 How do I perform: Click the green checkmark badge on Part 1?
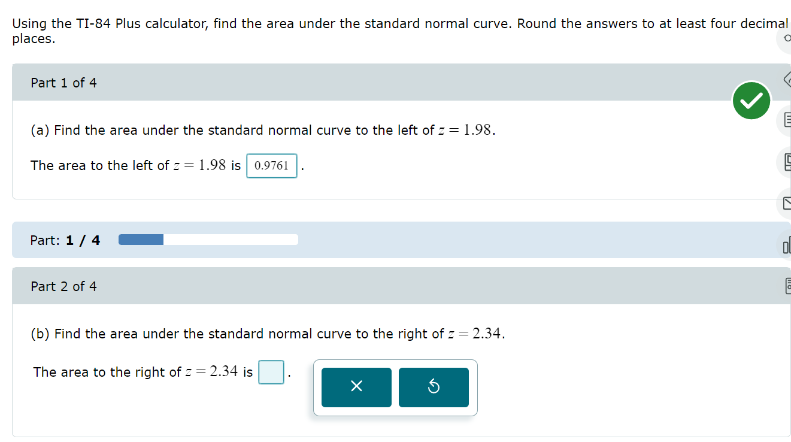(x=751, y=101)
